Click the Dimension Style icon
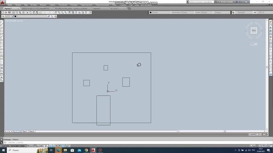This screenshot has height=153, width=273. tap(255, 12)
